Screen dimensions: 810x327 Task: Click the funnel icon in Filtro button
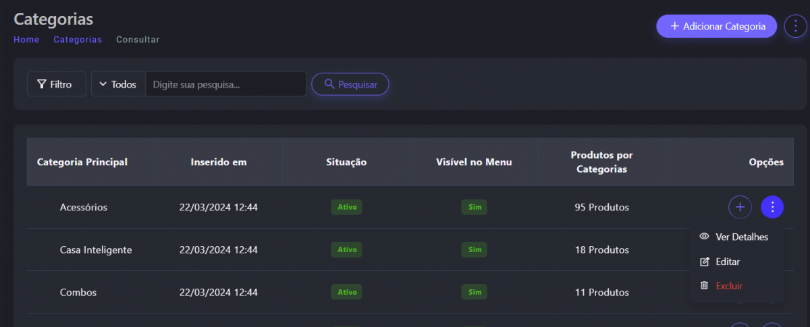tap(41, 84)
